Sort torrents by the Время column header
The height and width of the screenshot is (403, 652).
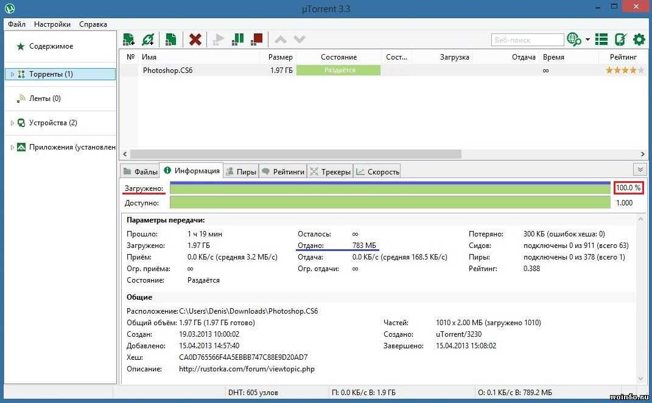(553, 57)
